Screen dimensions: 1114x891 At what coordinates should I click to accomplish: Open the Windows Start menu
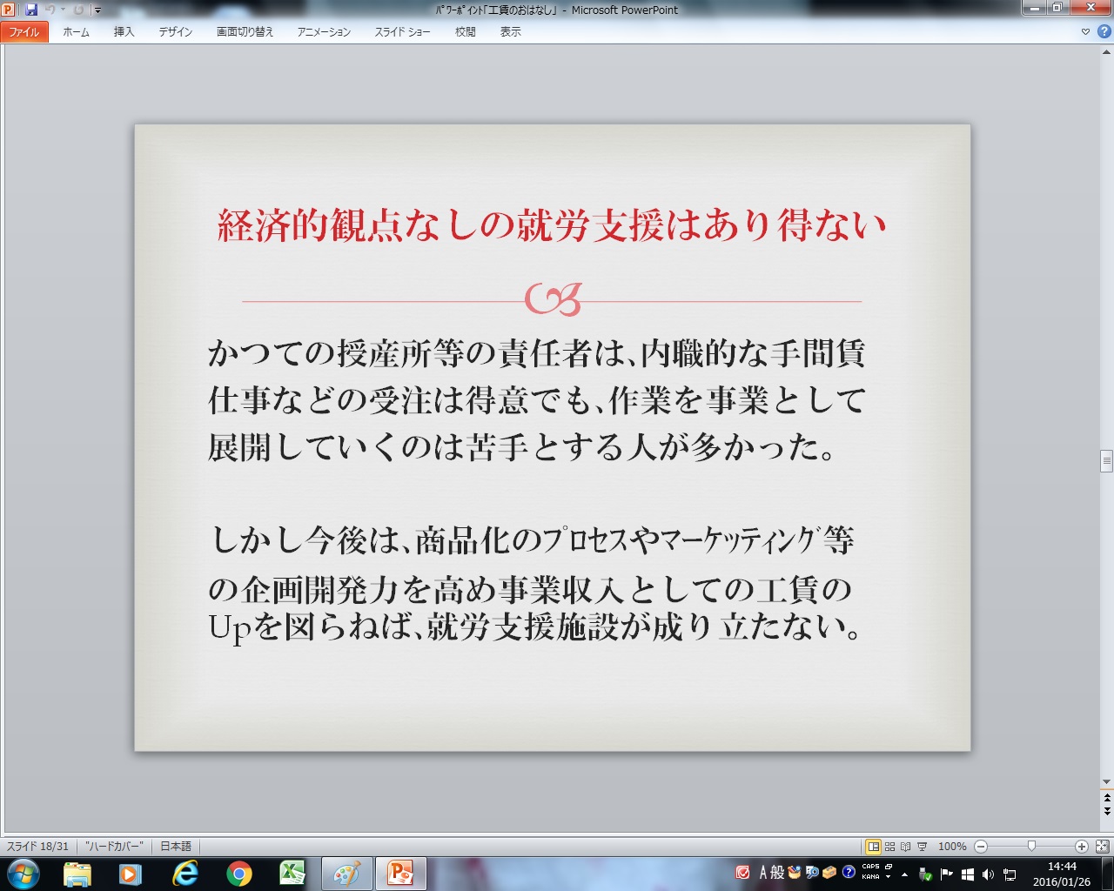(23, 874)
